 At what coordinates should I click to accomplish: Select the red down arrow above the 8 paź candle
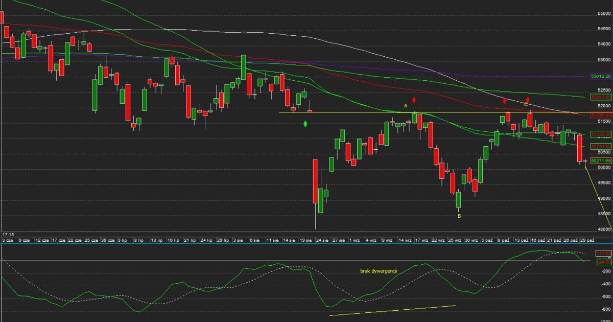tap(504, 101)
